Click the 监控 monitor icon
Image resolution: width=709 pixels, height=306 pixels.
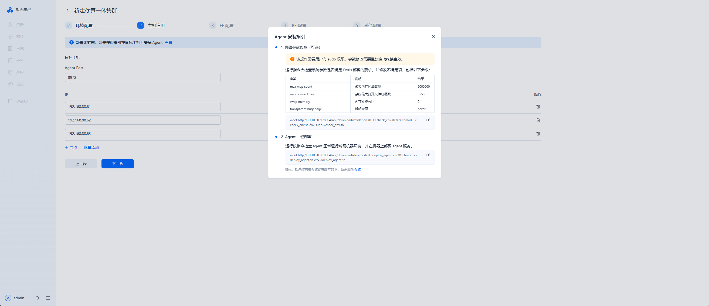[10, 37]
